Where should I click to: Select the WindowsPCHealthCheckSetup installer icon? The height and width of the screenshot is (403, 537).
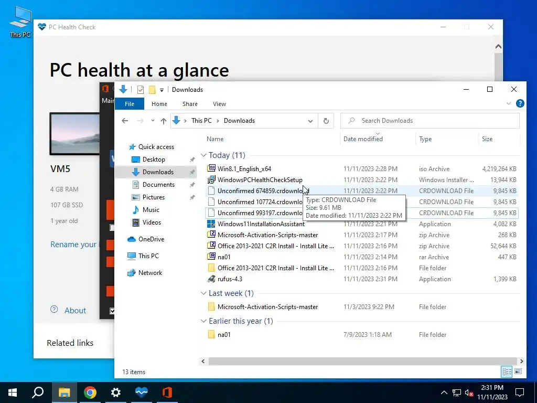coord(211,179)
